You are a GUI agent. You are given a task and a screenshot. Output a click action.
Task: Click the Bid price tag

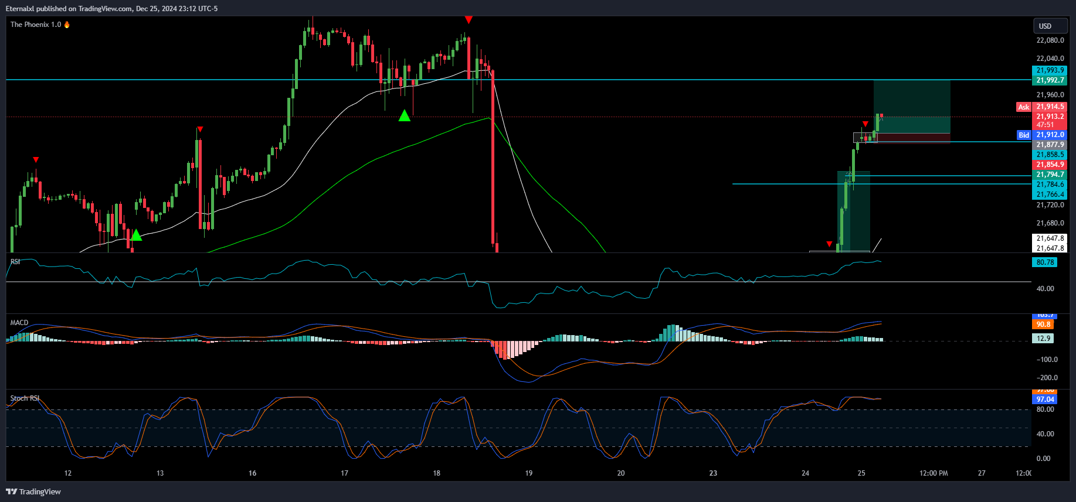(x=1024, y=135)
